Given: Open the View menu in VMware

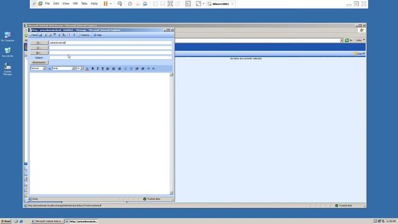Looking at the screenshot, I should coord(66,4).
